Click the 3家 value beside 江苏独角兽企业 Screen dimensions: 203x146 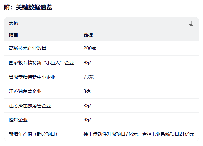pos(87,91)
